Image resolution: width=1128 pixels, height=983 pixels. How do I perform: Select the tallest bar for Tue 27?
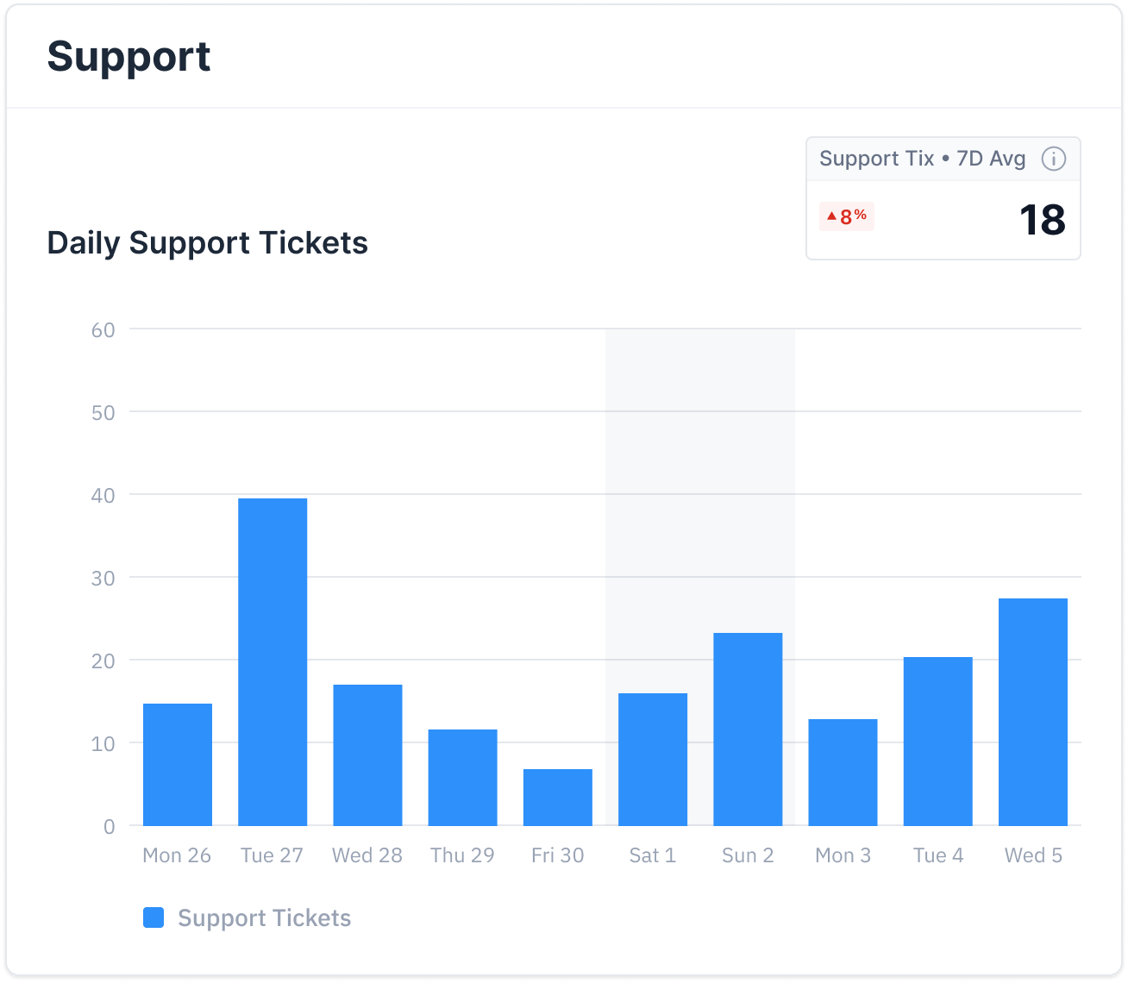(273, 662)
